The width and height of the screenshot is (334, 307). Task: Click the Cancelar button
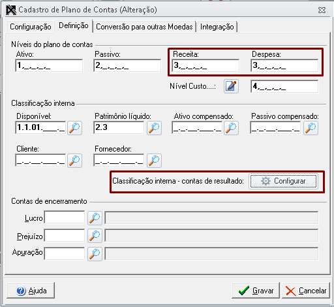306,291
